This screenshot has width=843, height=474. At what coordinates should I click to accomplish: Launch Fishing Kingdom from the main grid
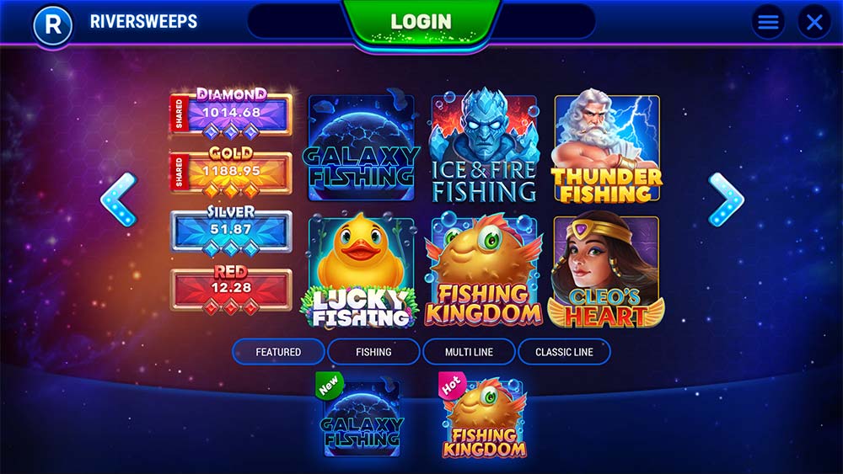tap(484, 270)
